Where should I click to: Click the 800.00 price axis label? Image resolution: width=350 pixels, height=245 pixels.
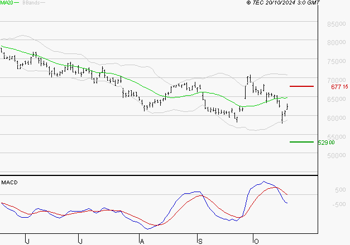pos(337,42)
